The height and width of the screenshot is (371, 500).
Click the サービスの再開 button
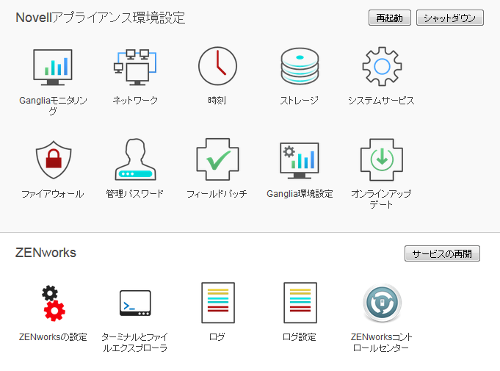[442, 253]
